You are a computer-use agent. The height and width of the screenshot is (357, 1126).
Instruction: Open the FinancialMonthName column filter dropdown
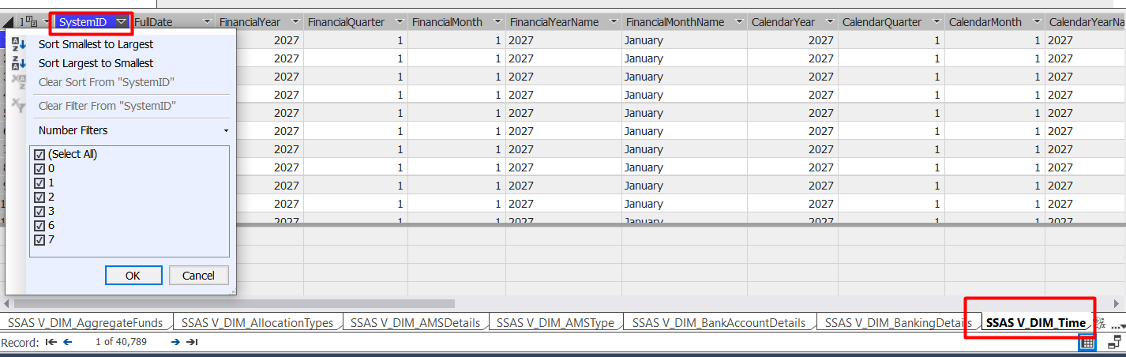(738, 22)
